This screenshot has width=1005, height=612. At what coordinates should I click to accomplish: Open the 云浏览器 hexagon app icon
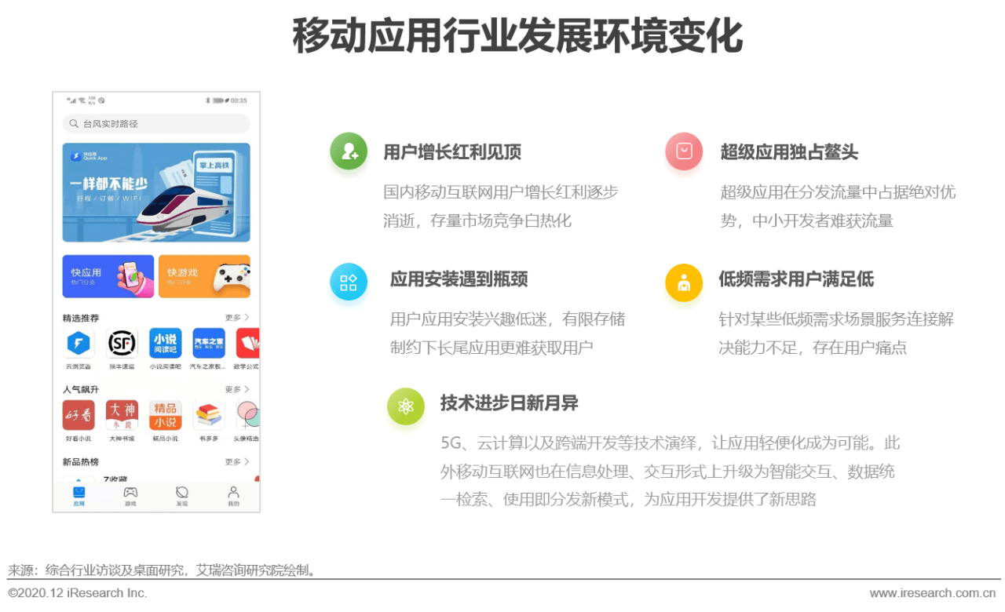click(x=79, y=344)
